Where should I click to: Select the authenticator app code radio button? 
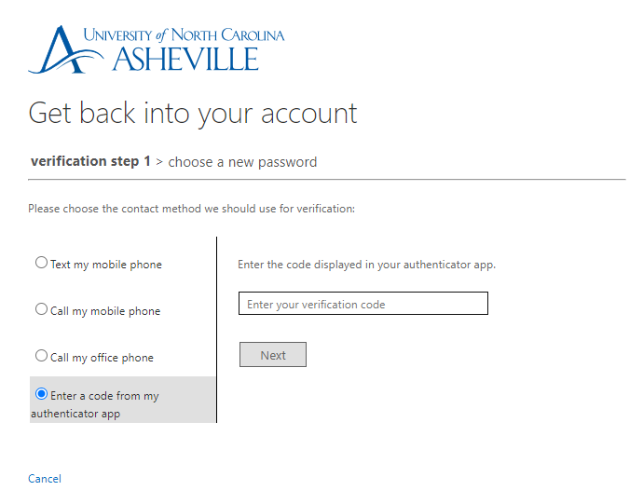41,394
